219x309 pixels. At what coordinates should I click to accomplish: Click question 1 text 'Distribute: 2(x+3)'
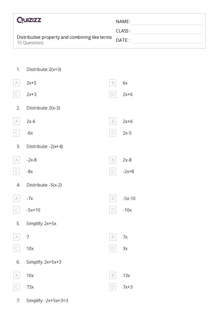pos(44,69)
